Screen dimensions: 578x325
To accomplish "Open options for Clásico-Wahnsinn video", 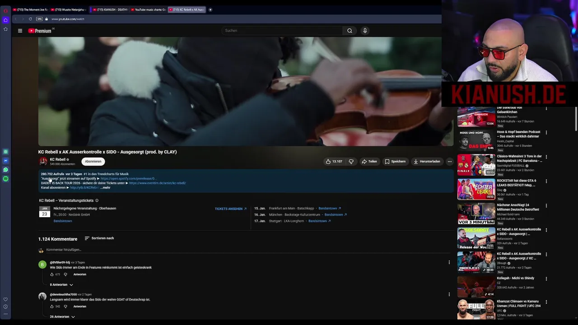I will (546, 157).
